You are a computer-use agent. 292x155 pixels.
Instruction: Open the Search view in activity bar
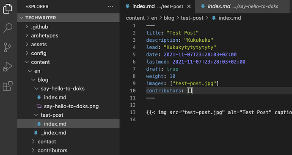[8, 28]
